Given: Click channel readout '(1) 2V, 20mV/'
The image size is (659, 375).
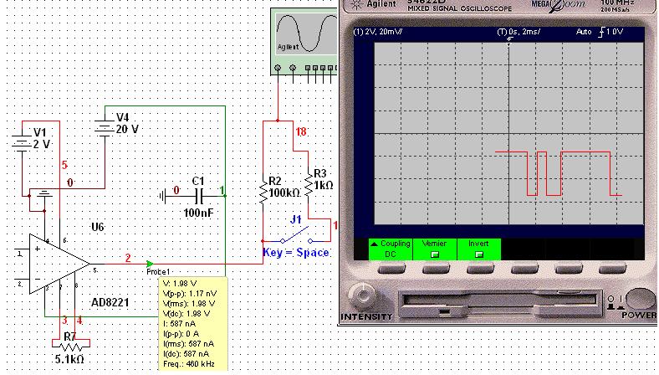Looking at the screenshot, I should point(377,32).
